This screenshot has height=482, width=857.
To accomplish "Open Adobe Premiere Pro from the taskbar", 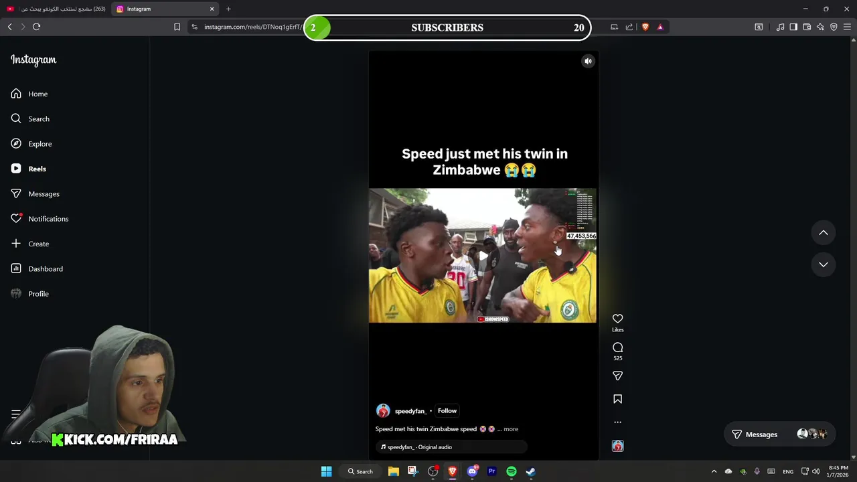I will pos(491,471).
